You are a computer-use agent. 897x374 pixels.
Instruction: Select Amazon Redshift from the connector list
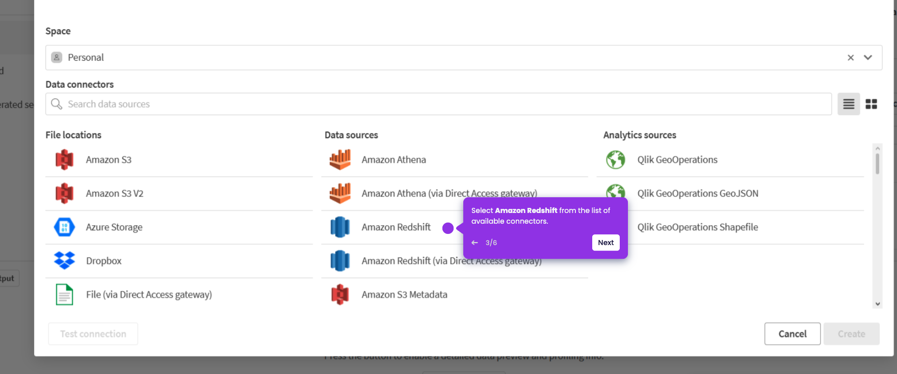pos(396,227)
